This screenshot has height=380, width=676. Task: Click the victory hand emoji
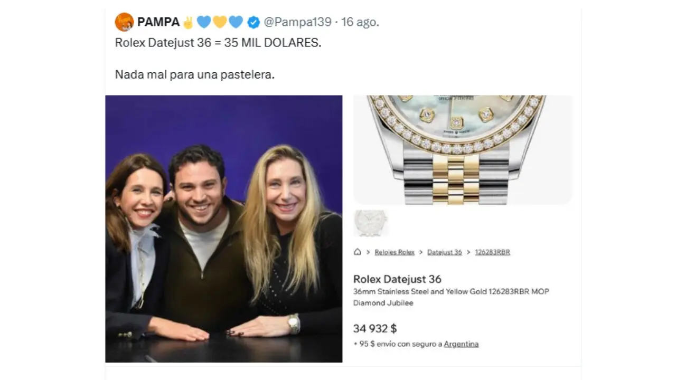click(188, 22)
